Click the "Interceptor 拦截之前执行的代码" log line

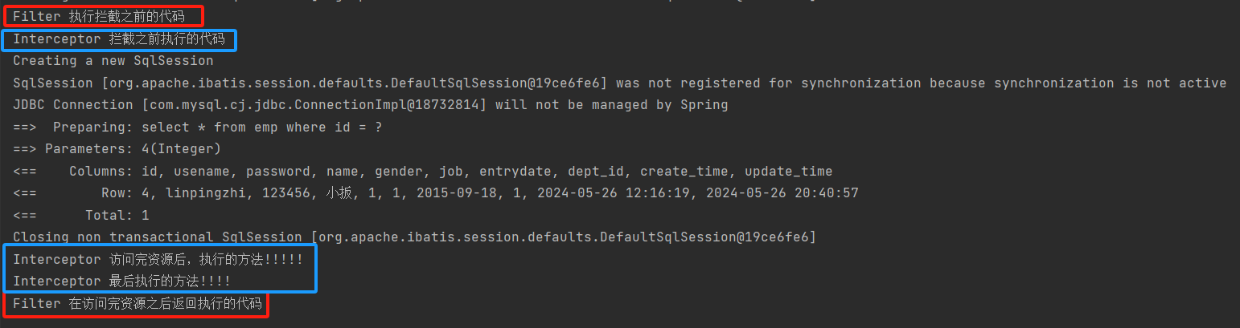click(x=119, y=39)
